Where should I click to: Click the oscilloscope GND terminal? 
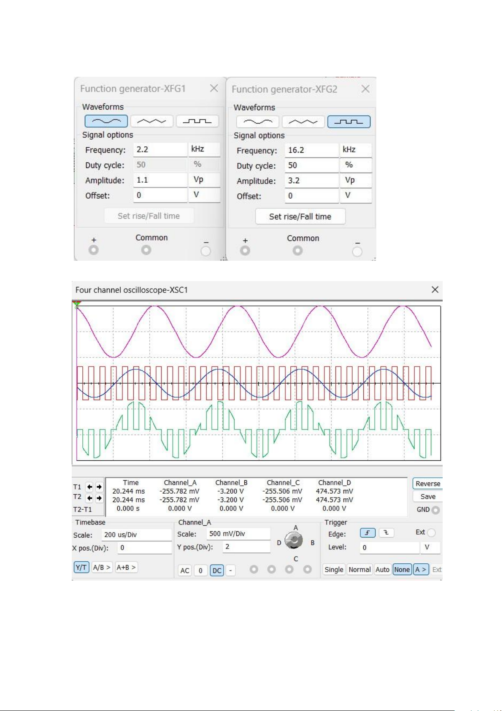[x=435, y=510]
